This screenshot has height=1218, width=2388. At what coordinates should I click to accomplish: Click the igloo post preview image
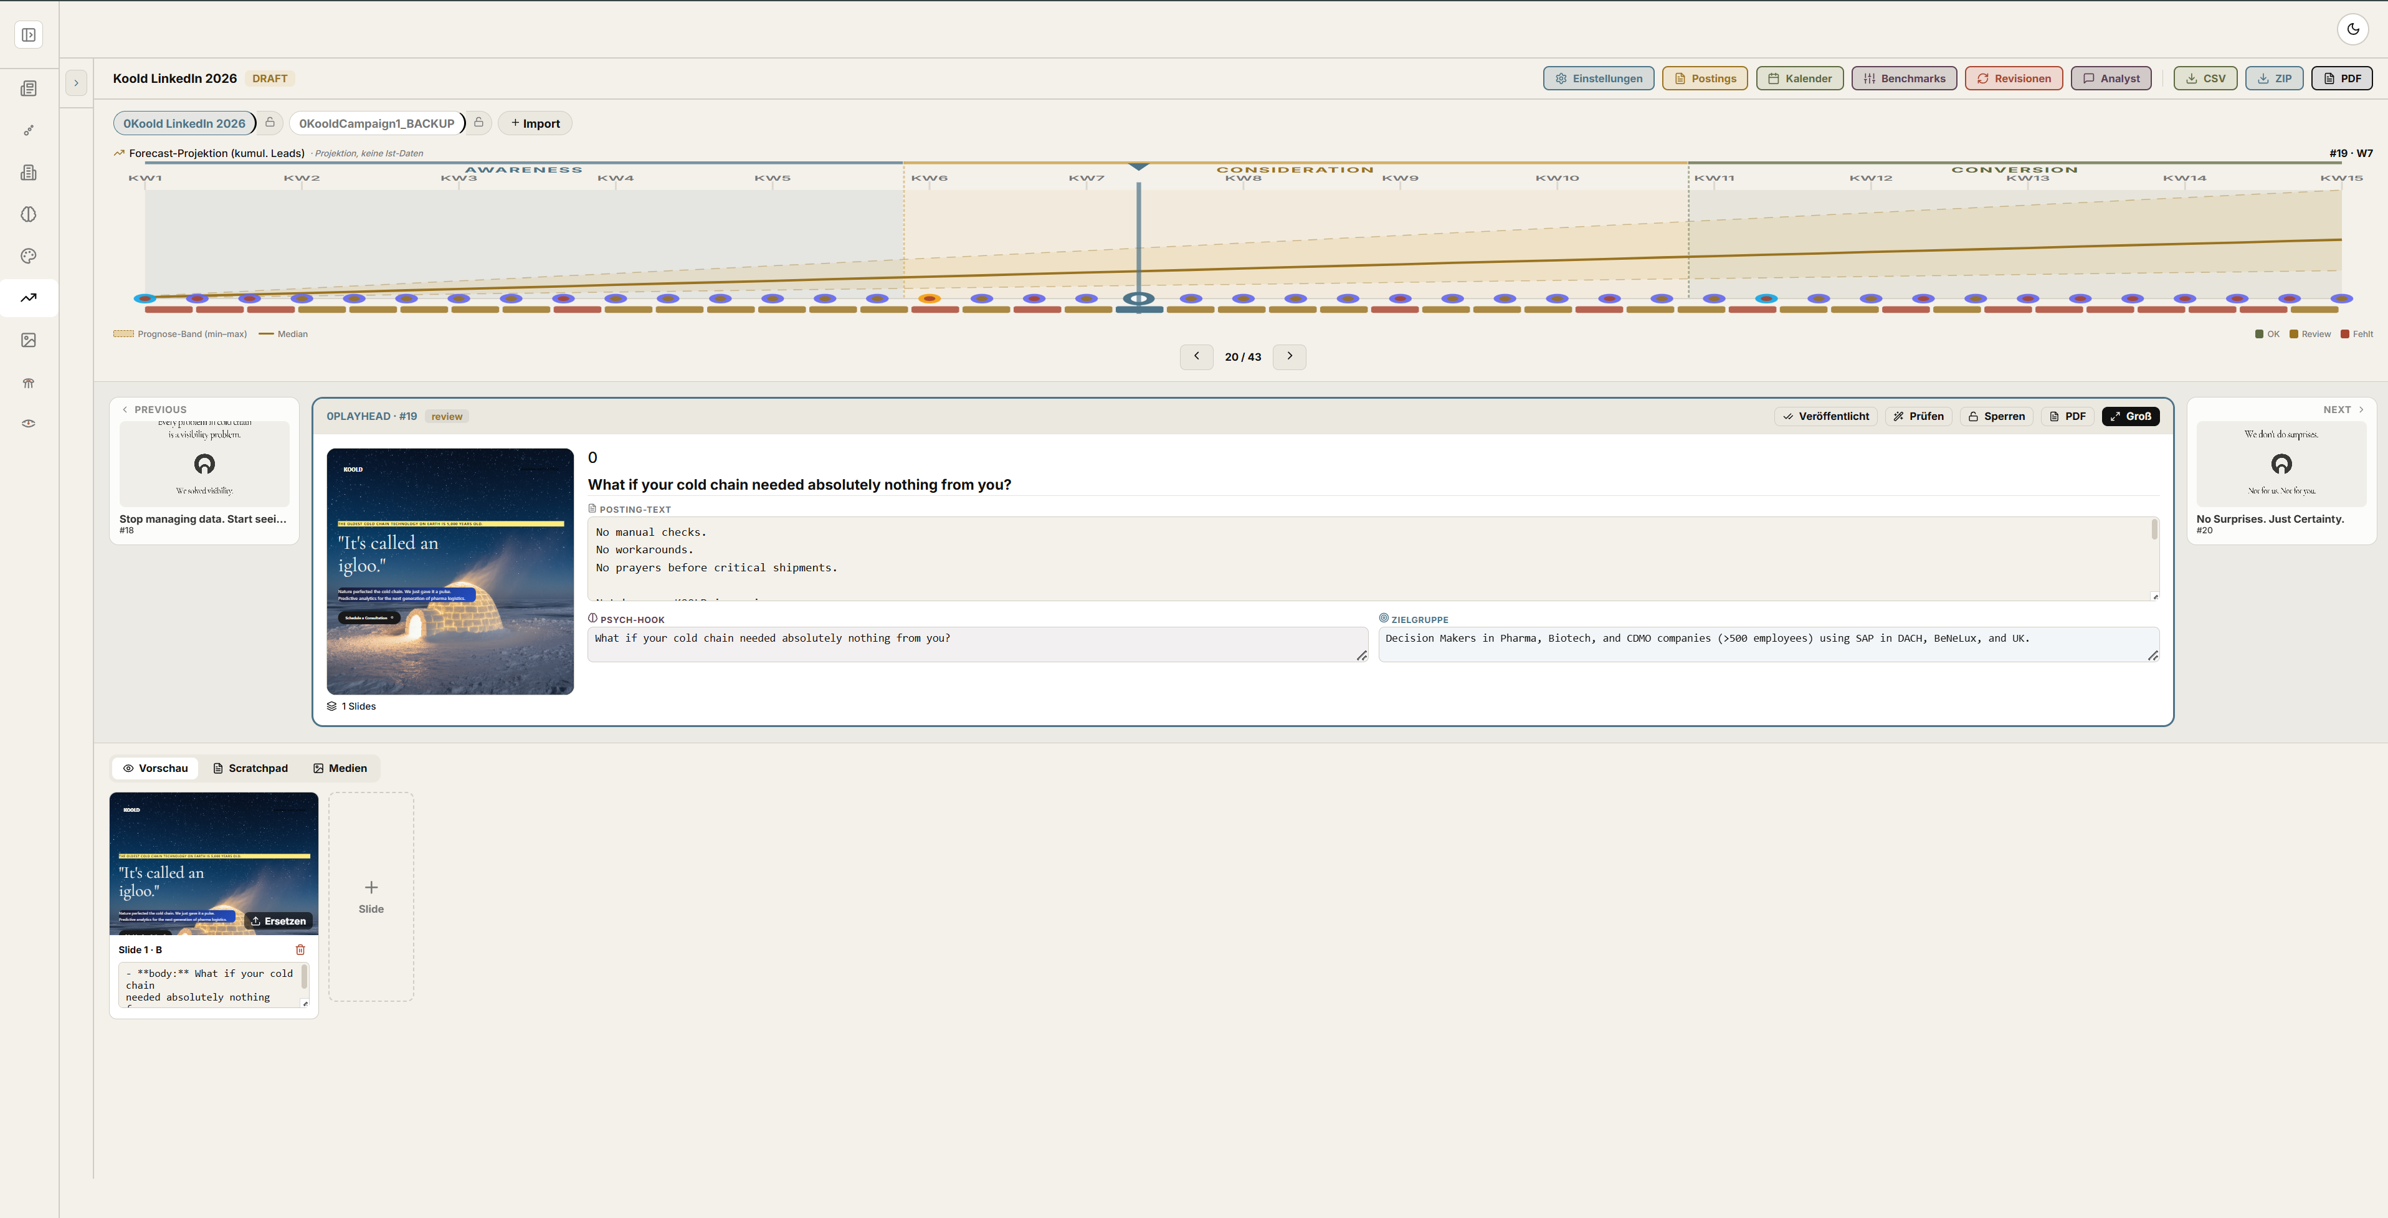[450, 571]
